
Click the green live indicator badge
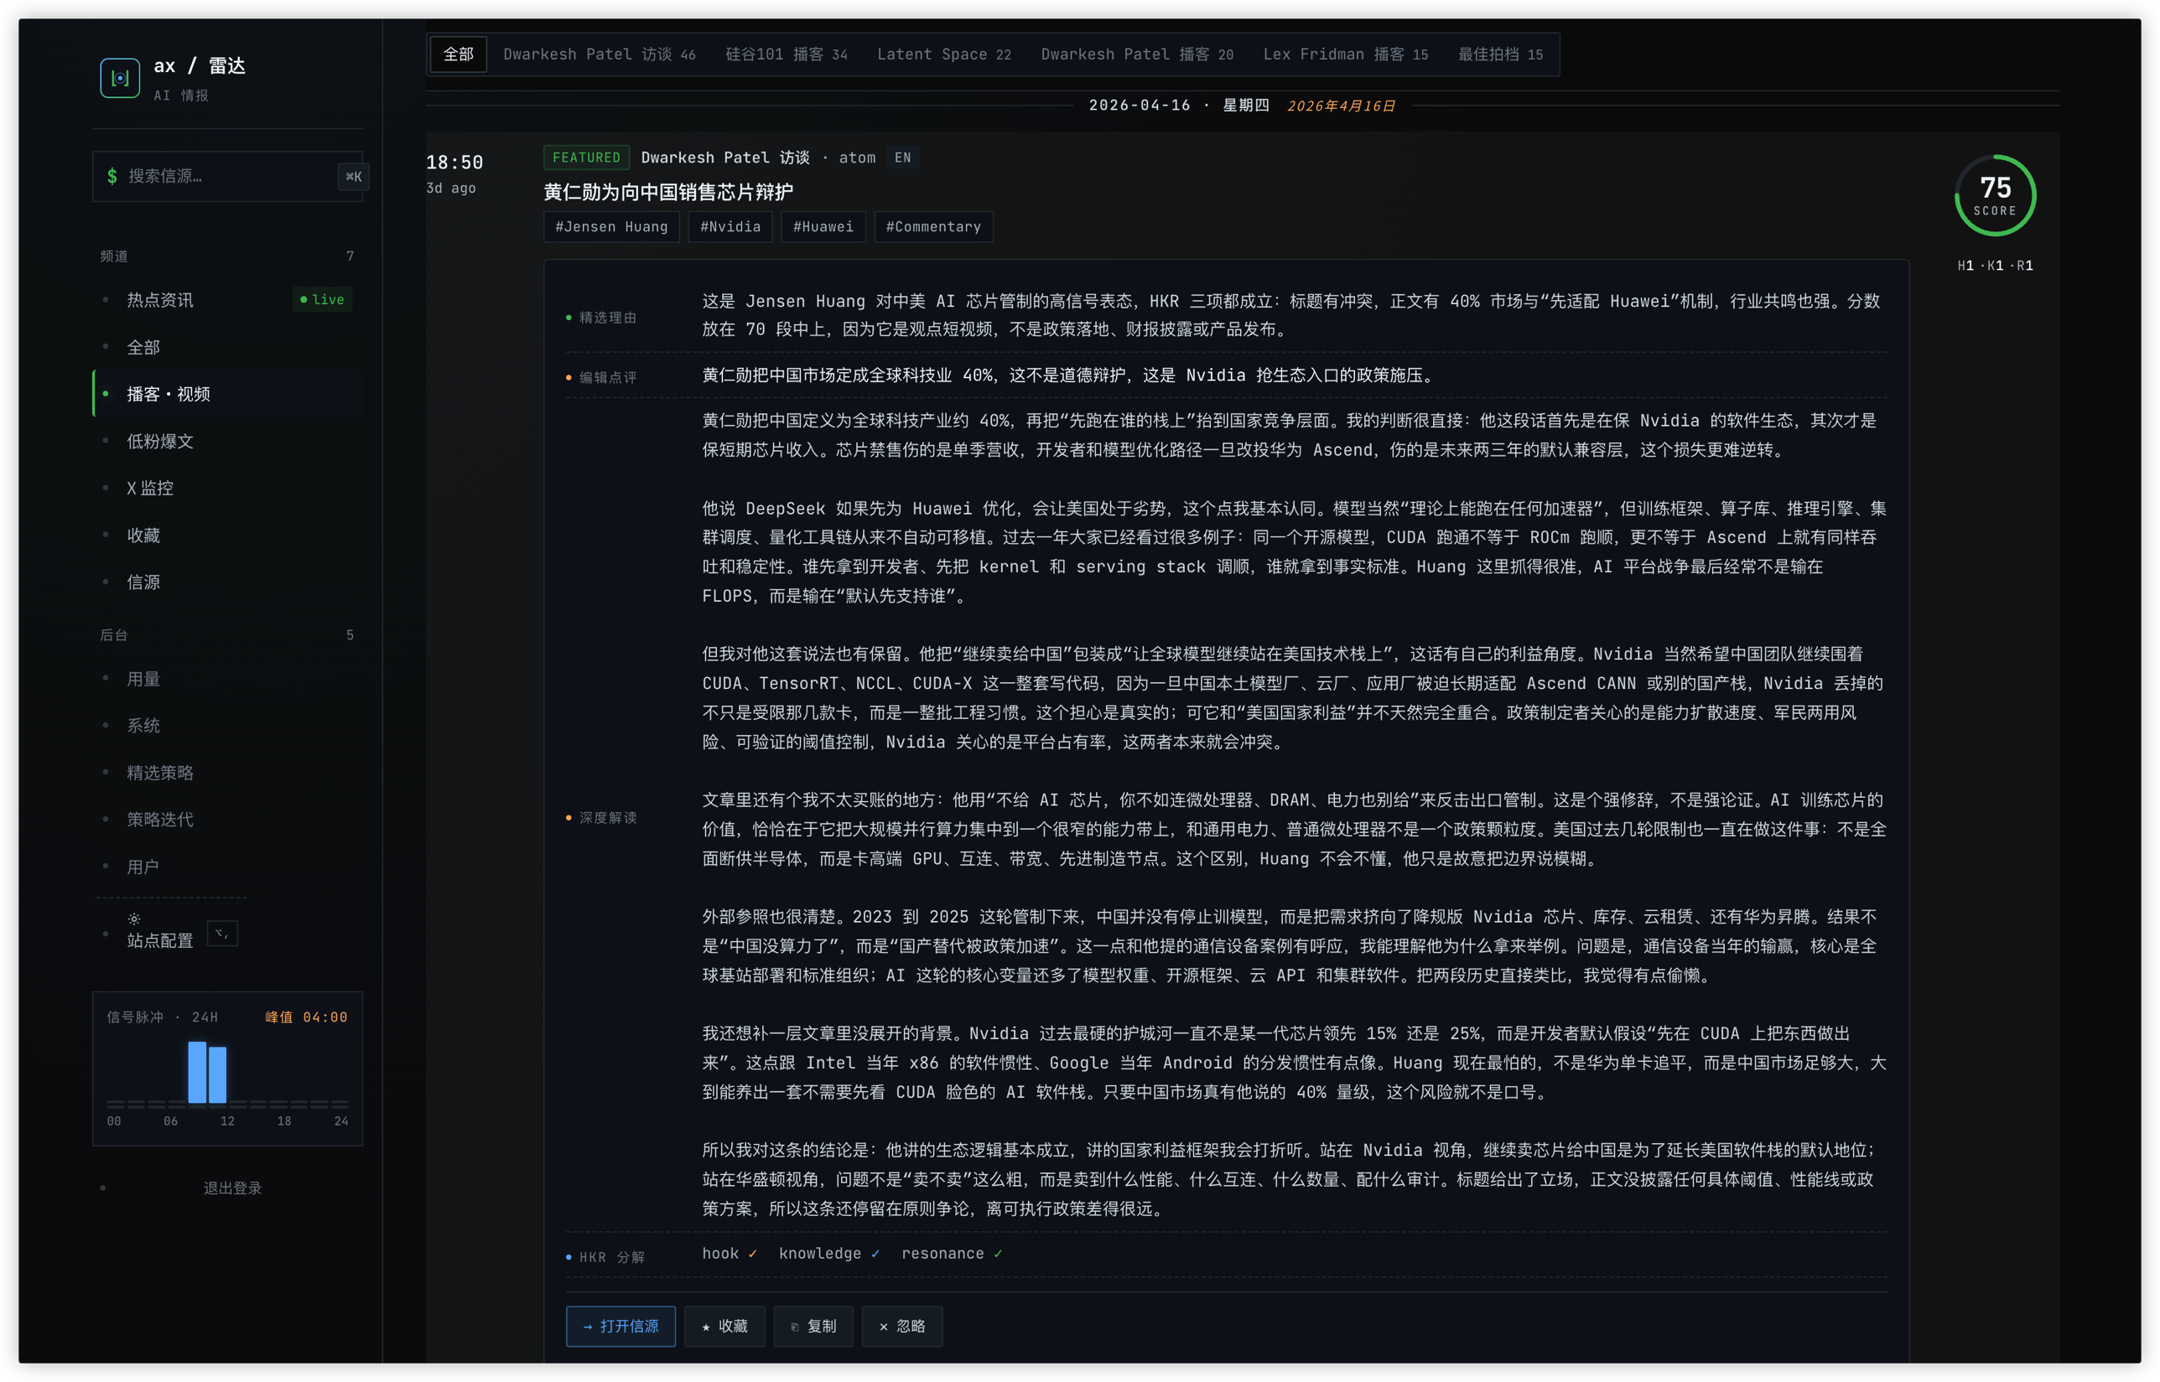click(x=322, y=300)
